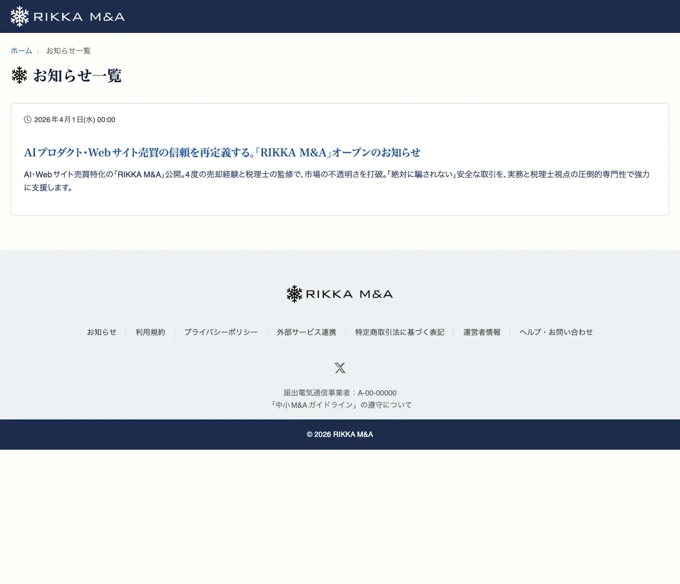Viewport: 680px width, 584px height.
Task: Click the date 2026年4月1日(水) 00:00
Action: click(74, 120)
